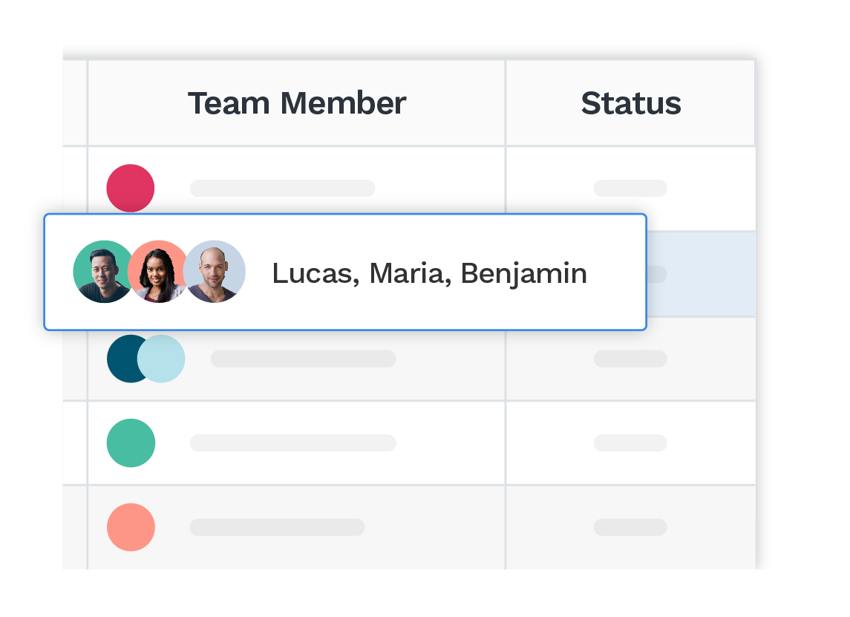Select the name placeholder beside the teal avatars
The width and height of the screenshot is (850, 617).
[x=304, y=359]
